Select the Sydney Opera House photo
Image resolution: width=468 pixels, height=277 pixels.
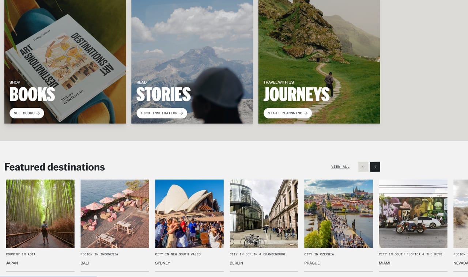[189, 213]
